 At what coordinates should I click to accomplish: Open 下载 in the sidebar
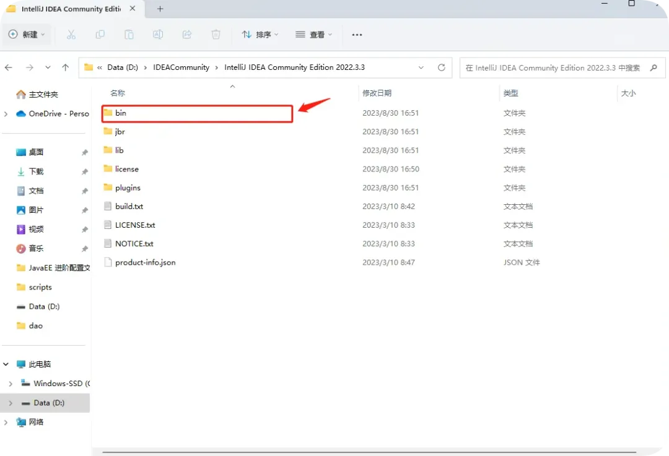(30, 171)
